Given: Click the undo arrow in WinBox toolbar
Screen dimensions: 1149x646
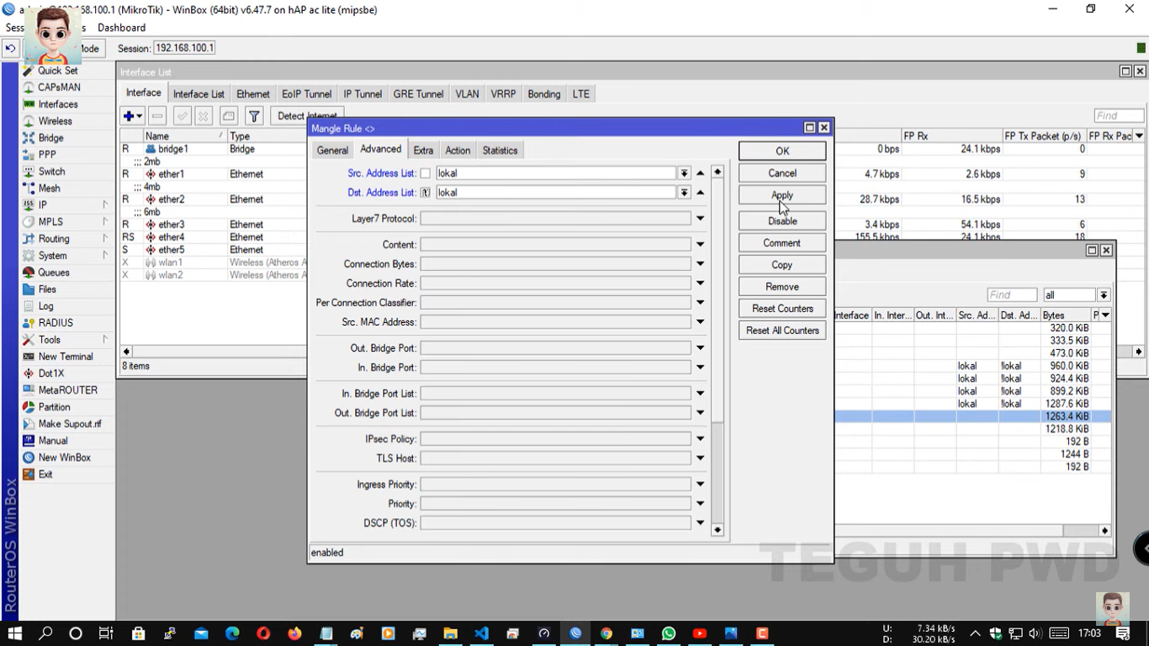Looking at the screenshot, I should click(x=10, y=49).
